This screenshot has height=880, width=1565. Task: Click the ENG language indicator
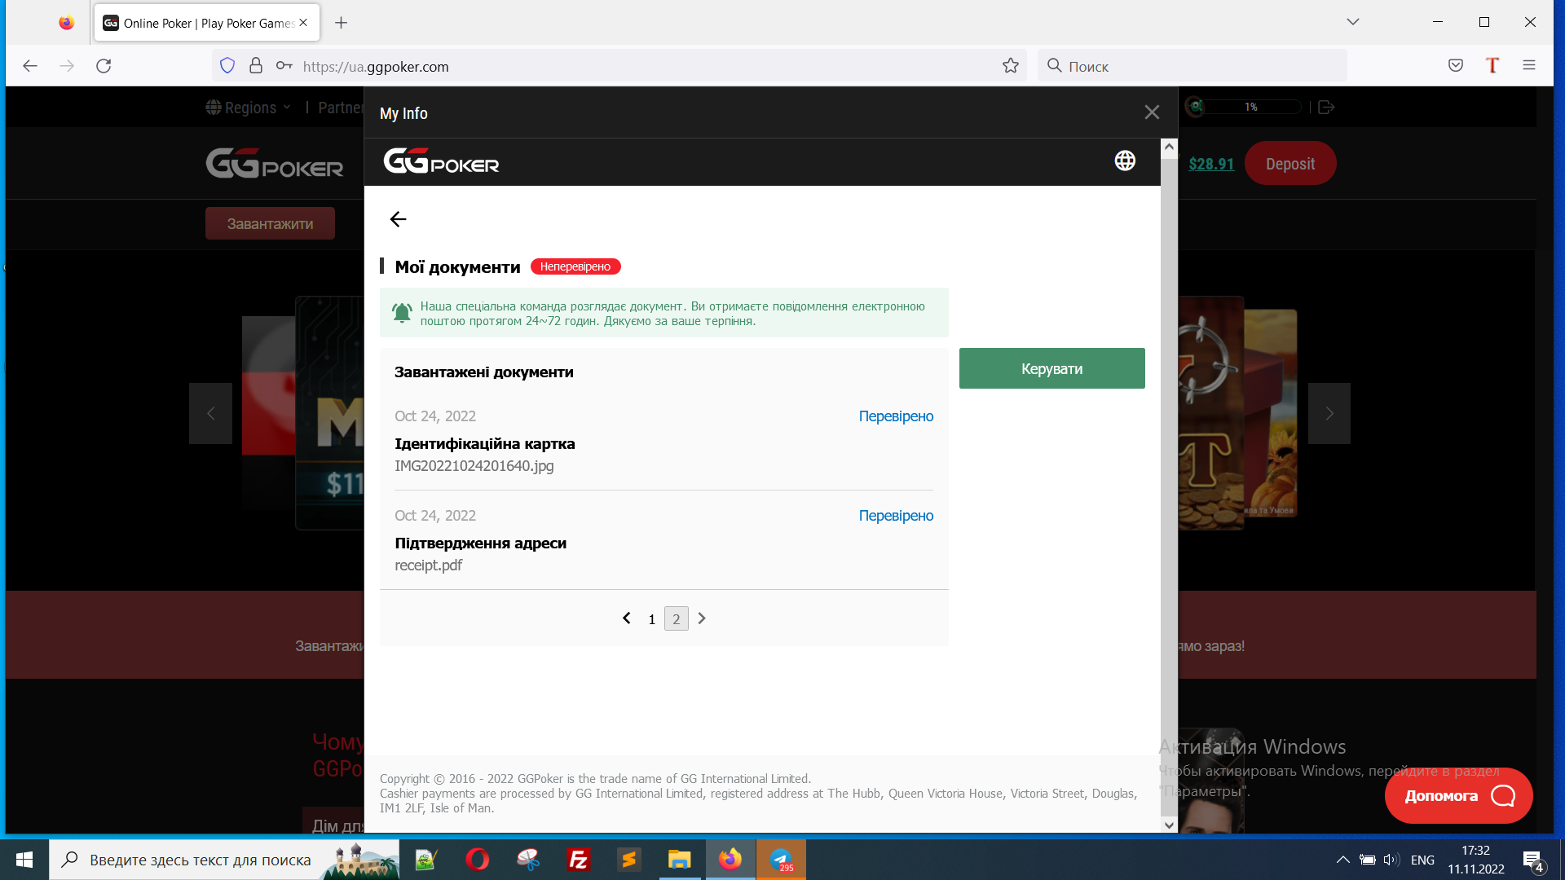coord(1422,860)
